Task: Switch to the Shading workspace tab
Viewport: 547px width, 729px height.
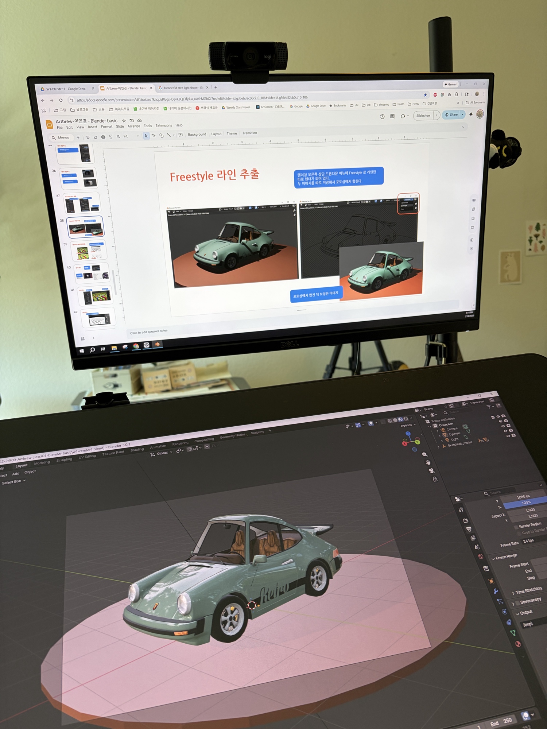Action: coord(137,450)
